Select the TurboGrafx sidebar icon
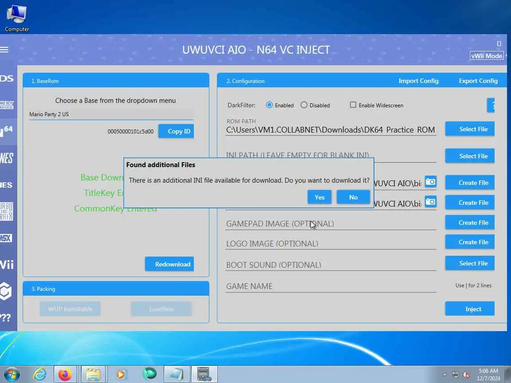Image resolution: width=511 pixels, height=383 pixels. pyautogui.click(x=7, y=211)
